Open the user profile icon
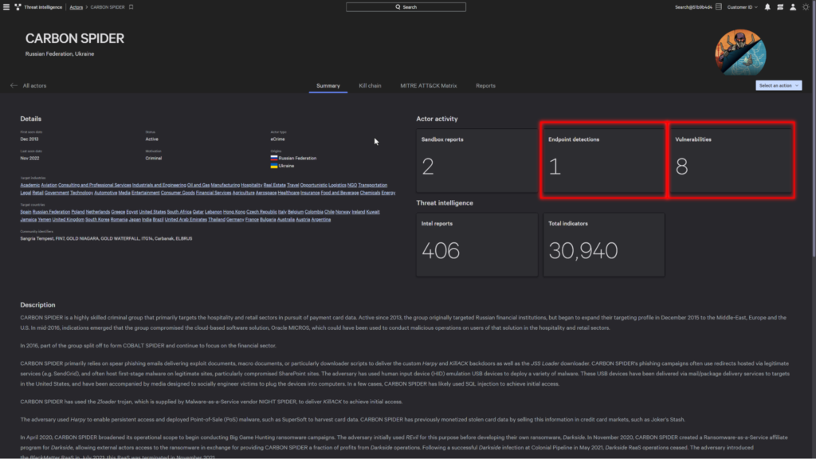Image resolution: width=816 pixels, height=459 pixels. point(792,7)
